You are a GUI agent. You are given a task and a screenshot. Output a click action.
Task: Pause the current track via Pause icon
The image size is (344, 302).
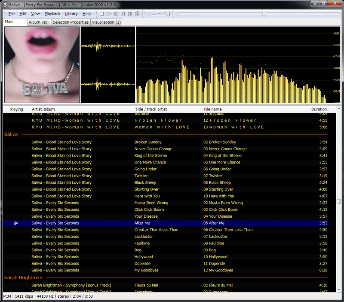(116, 13)
